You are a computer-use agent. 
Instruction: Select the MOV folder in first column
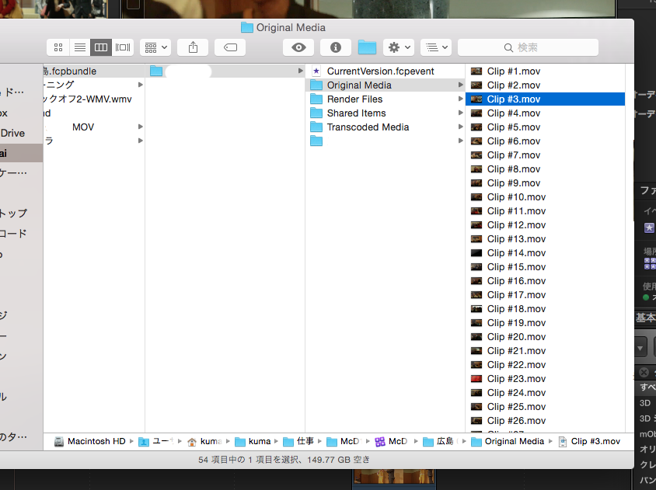point(94,127)
